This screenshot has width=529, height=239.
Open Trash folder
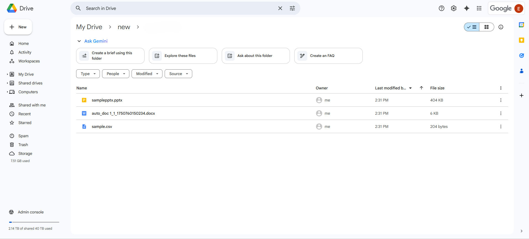click(x=23, y=145)
